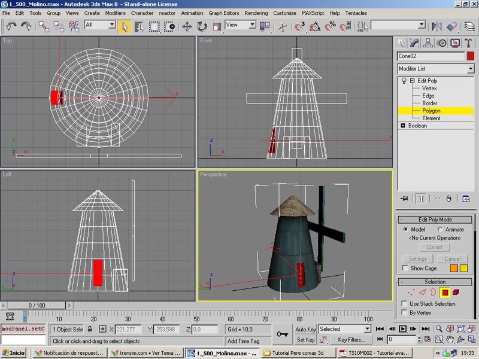
Task: Click the Rotate tool icon
Action: point(202,26)
